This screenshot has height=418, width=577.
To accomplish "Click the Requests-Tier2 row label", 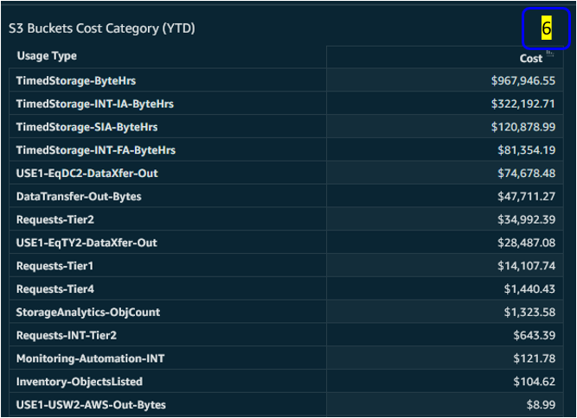I will [x=55, y=219].
